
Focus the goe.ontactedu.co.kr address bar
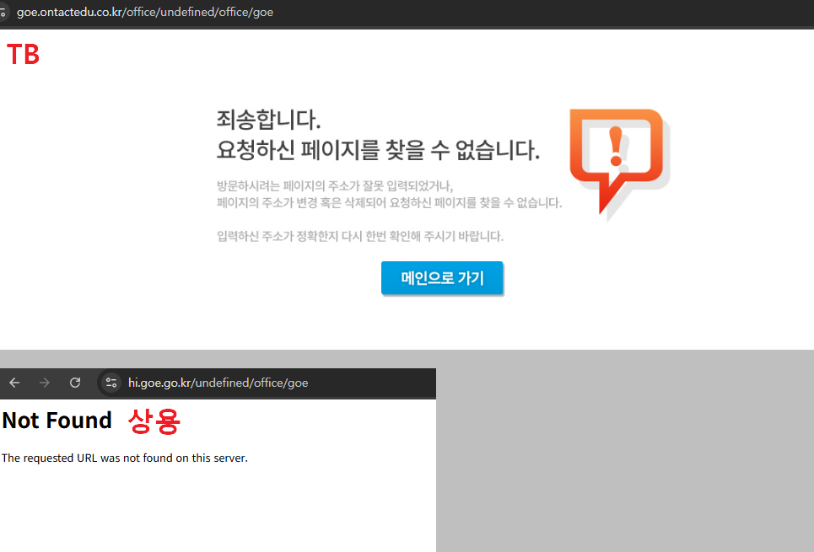click(145, 13)
